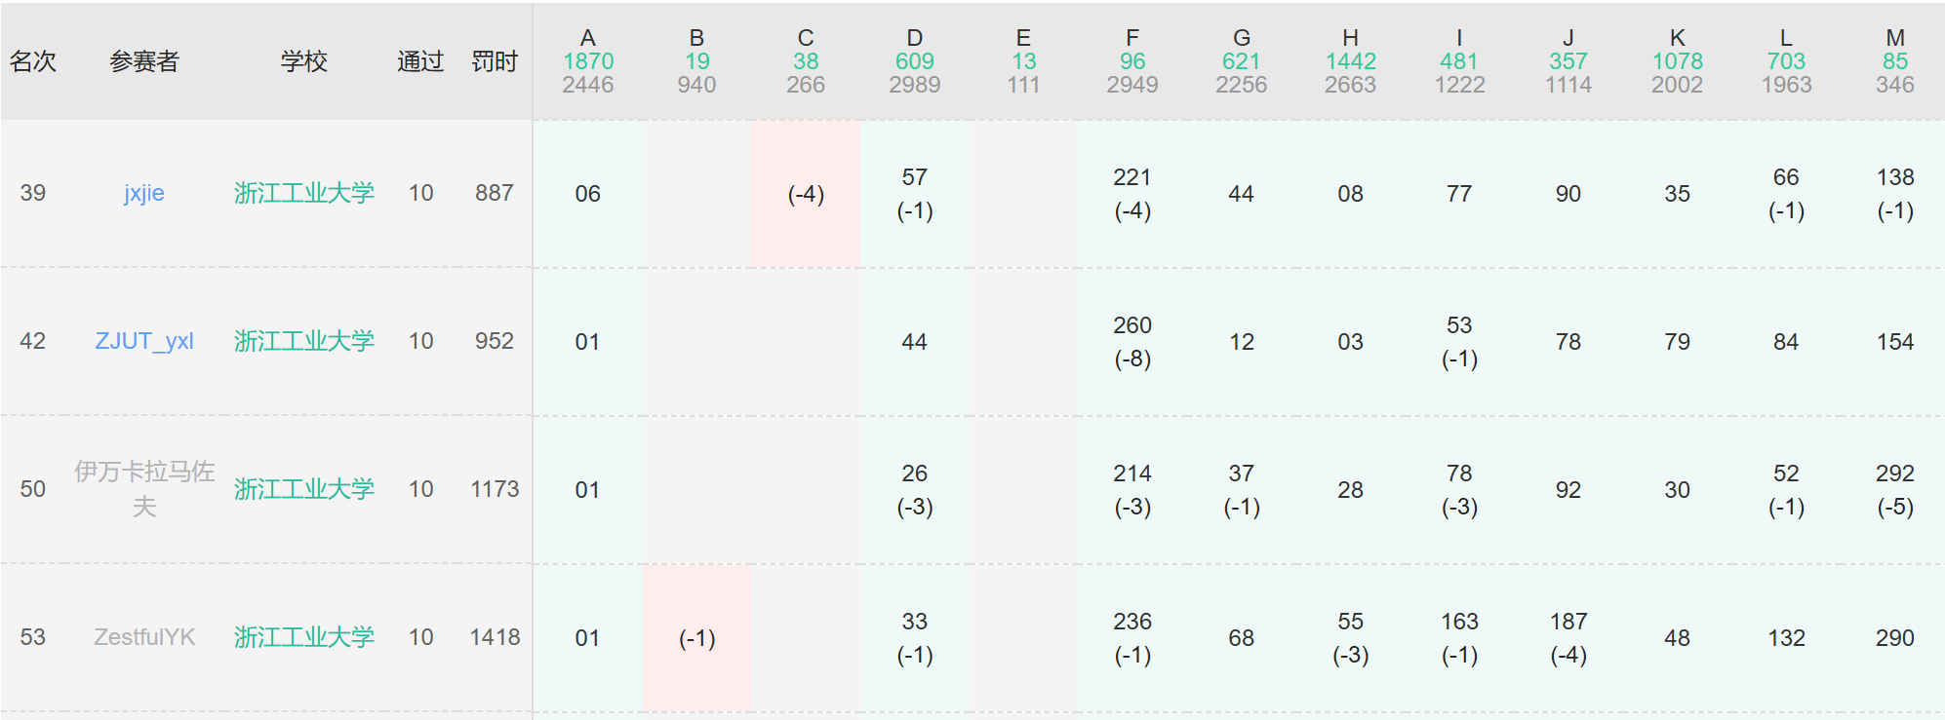Select the ZestfulYK participant name
The height and width of the screenshot is (720, 1945).
144,637
